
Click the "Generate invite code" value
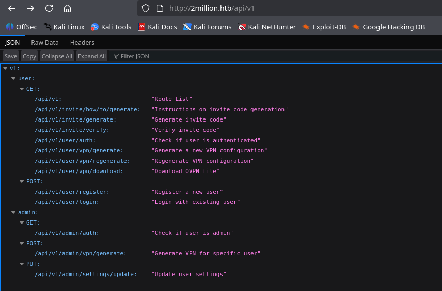click(x=189, y=119)
